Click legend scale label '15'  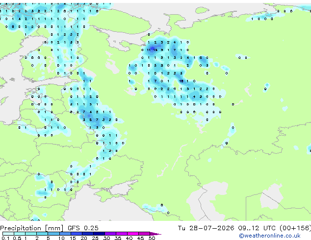click(73, 238)
